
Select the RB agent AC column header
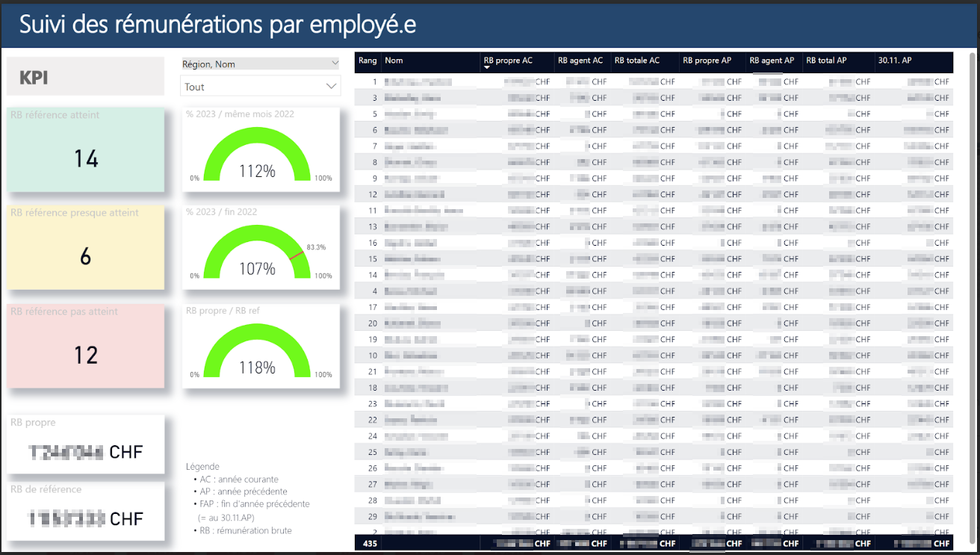[x=580, y=61]
